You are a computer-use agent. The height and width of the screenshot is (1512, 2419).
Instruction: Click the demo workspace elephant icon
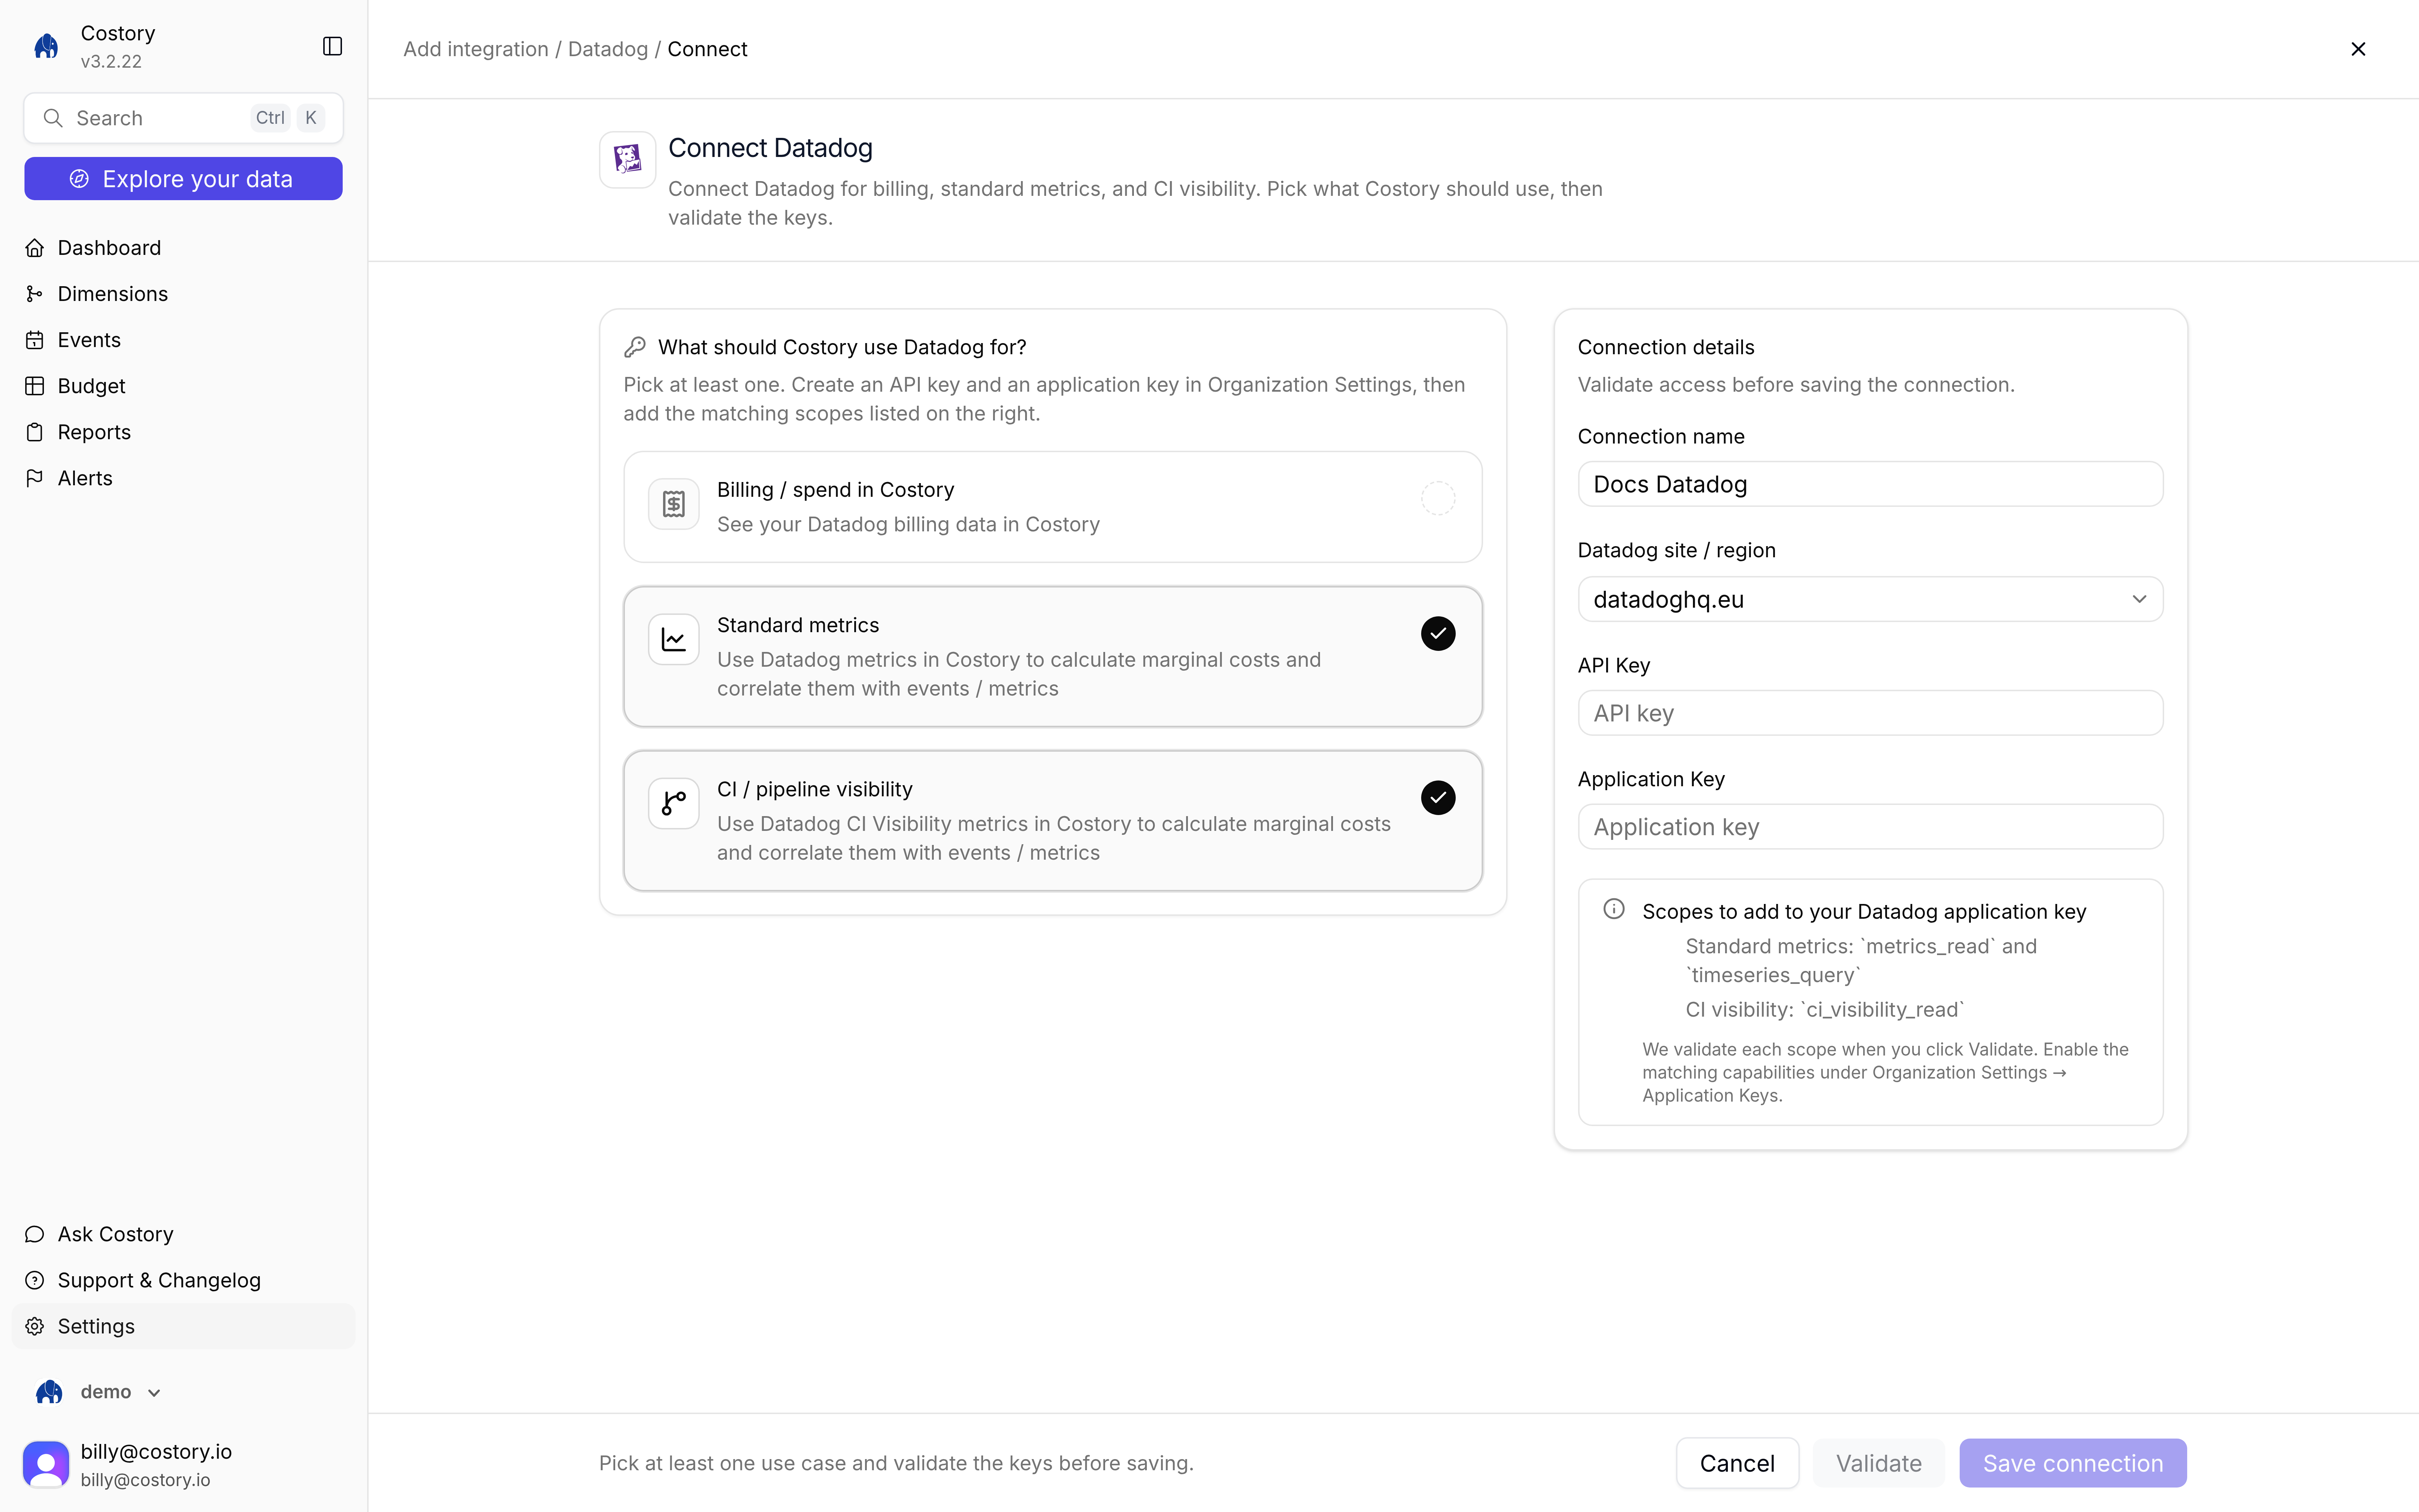[49, 1392]
